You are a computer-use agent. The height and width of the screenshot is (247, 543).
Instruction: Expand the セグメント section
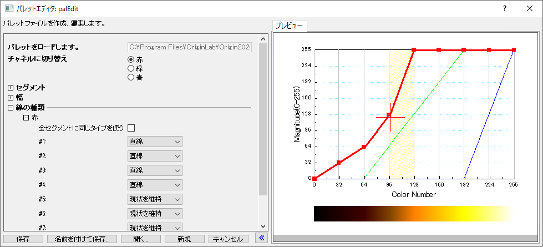click(11, 88)
